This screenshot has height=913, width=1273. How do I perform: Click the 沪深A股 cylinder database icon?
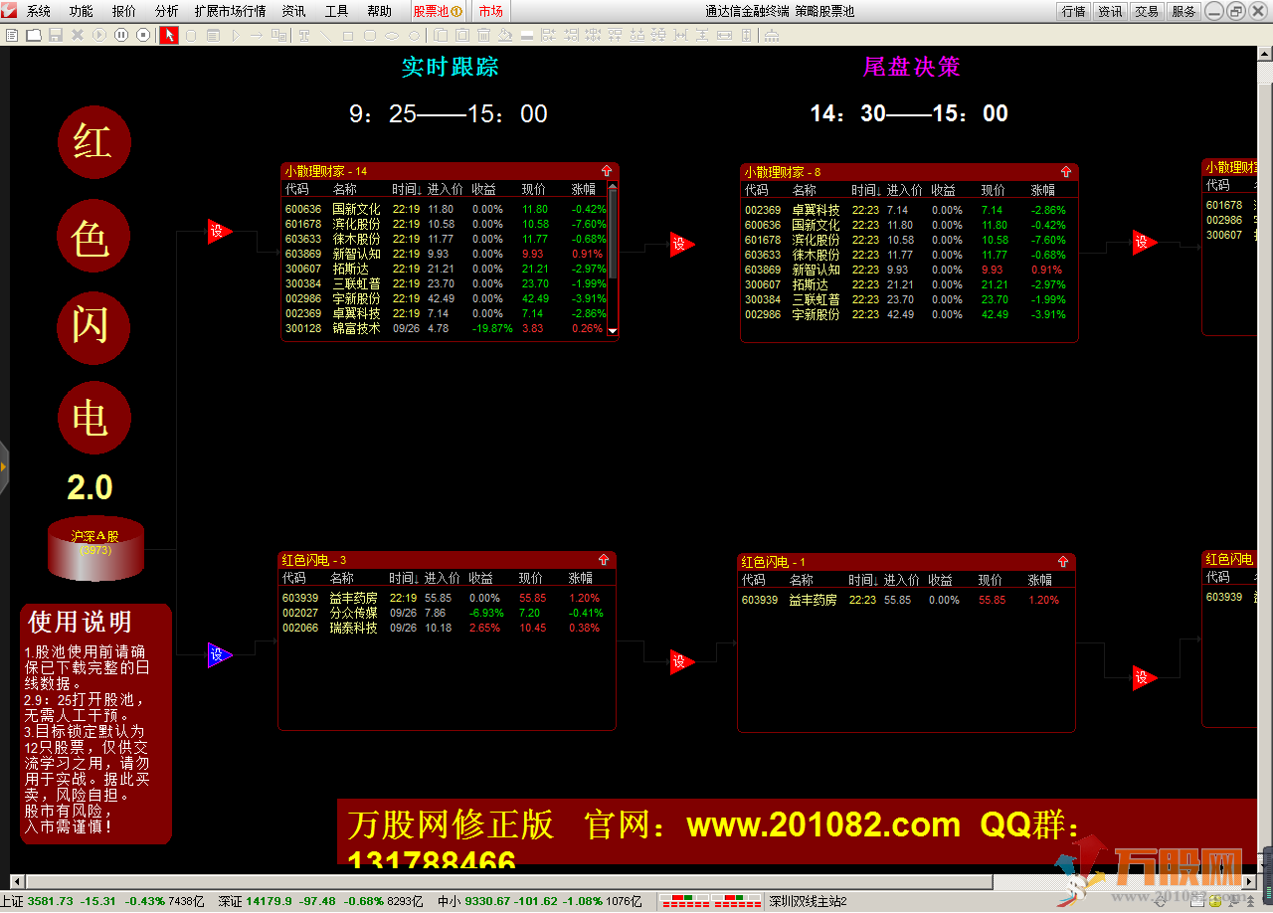pos(96,548)
